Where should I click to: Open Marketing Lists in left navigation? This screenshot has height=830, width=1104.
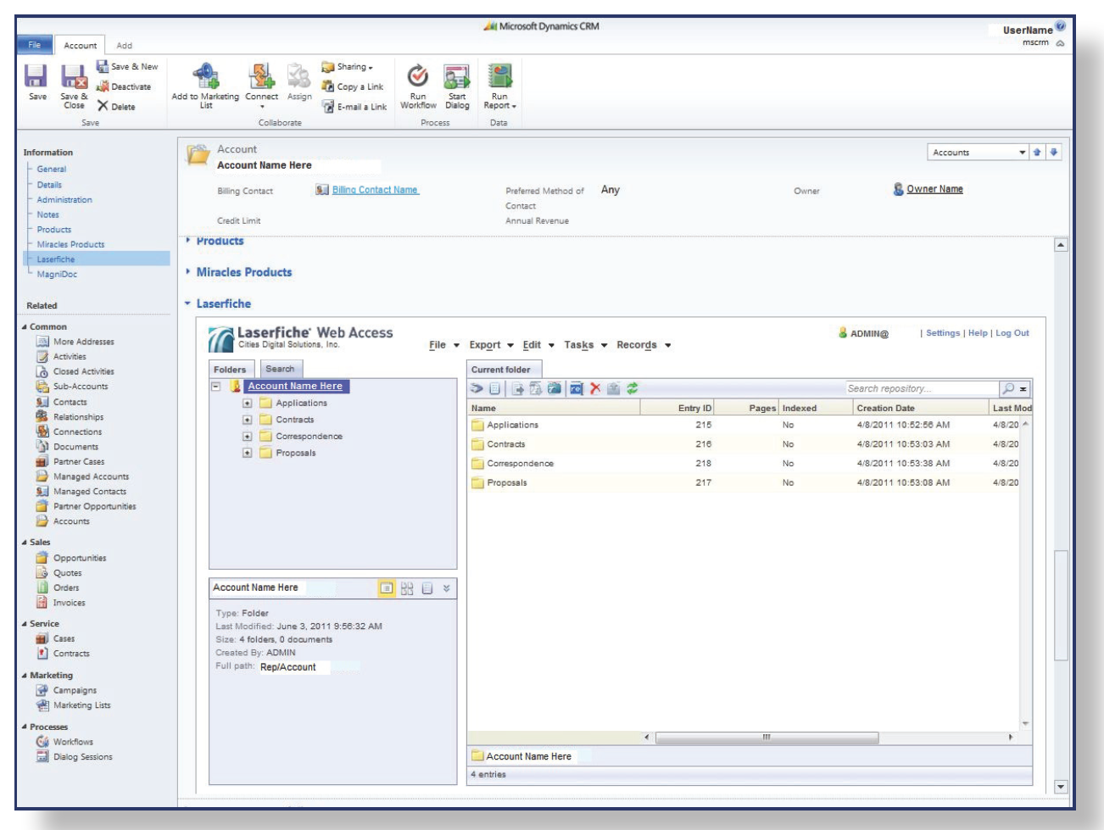81,705
